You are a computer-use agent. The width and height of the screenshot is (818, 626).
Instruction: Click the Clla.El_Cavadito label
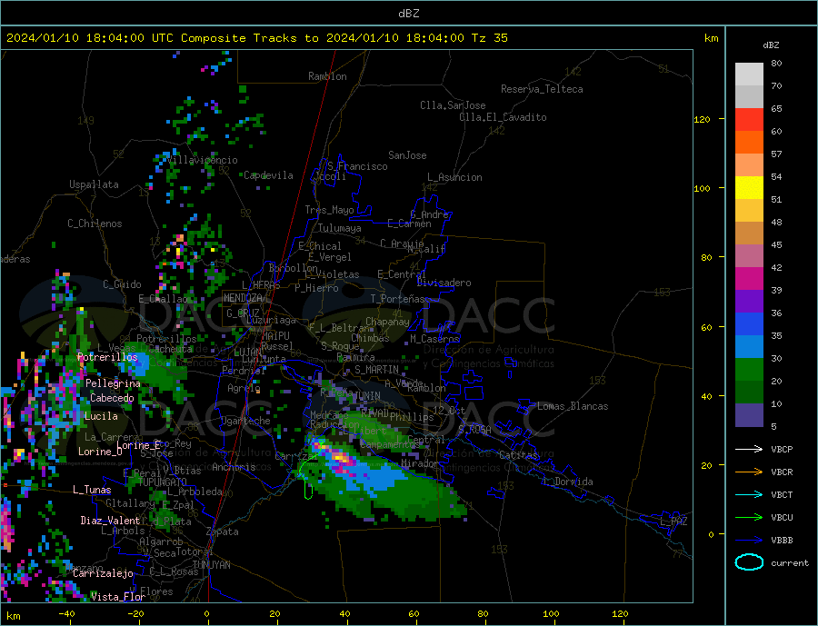pyautogui.click(x=503, y=117)
